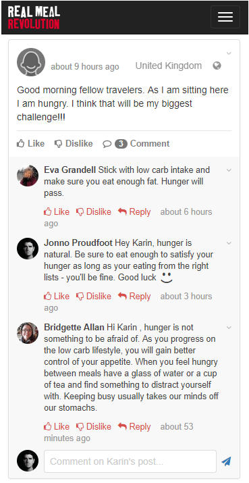The width and height of the screenshot is (249, 483).
Task: Expand the main post options chevron
Action: (229, 53)
